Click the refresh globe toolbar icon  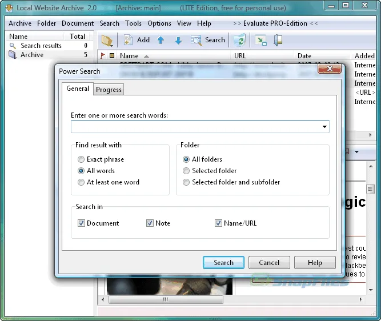[239, 40]
